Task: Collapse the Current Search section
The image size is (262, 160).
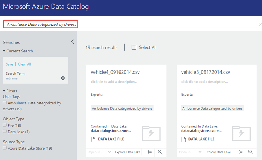Action: tap(4, 51)
